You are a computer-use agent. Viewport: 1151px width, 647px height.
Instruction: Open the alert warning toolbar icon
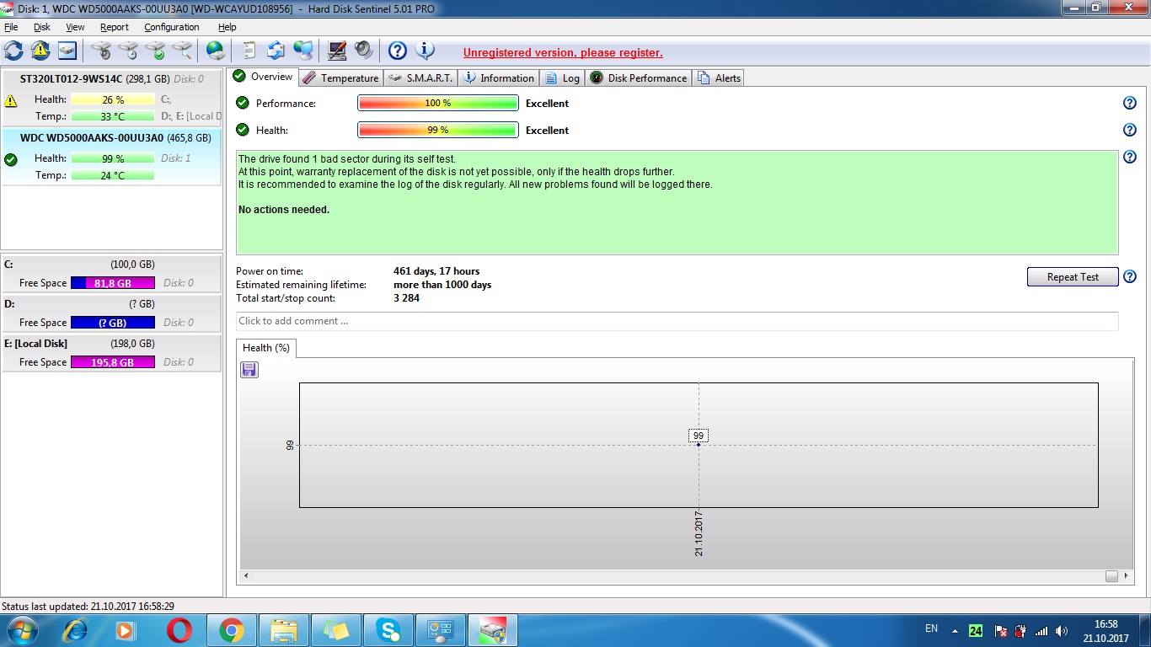40,51
